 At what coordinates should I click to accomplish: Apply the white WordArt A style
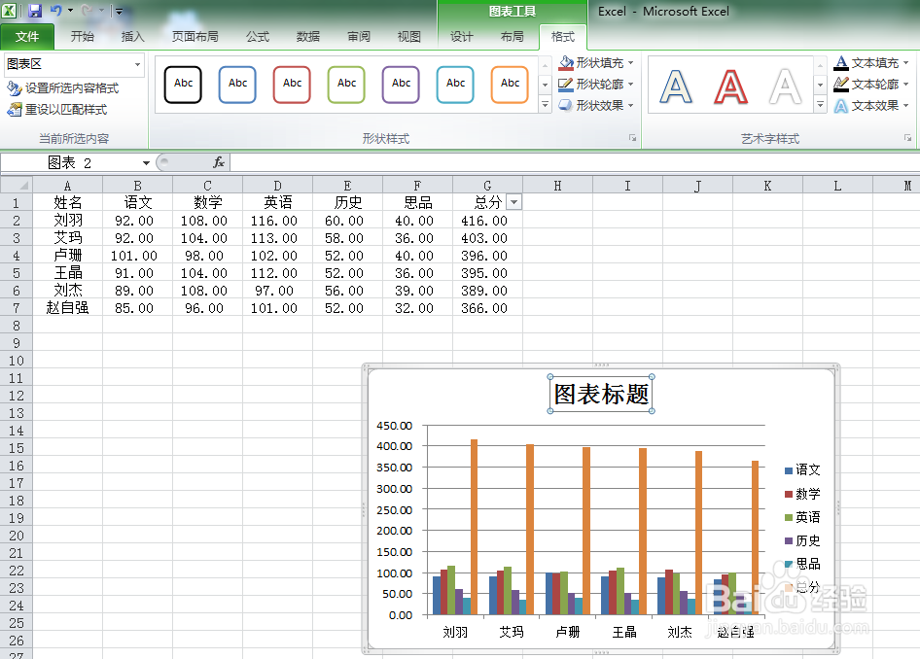tap(785, 87)
